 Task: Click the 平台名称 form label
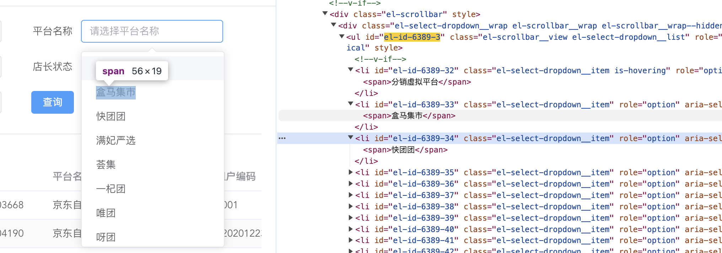(53, 31)
